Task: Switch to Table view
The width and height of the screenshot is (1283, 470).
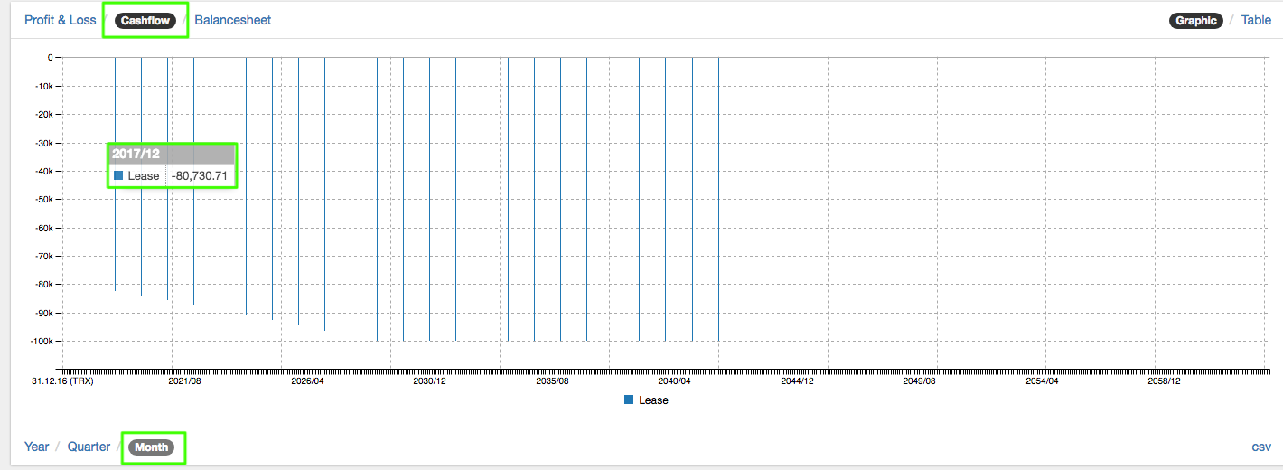Action: point(1256,20)
